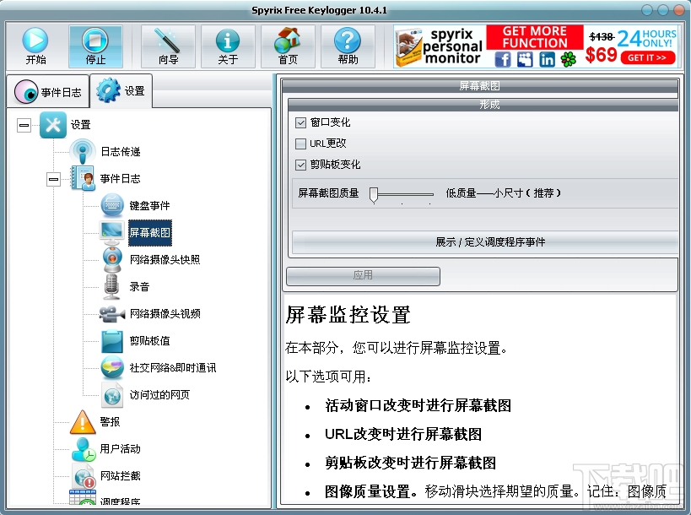691x515 pixels.
Task: Uncheck the 窗口变化 checkbox
Action: [300, 122]
